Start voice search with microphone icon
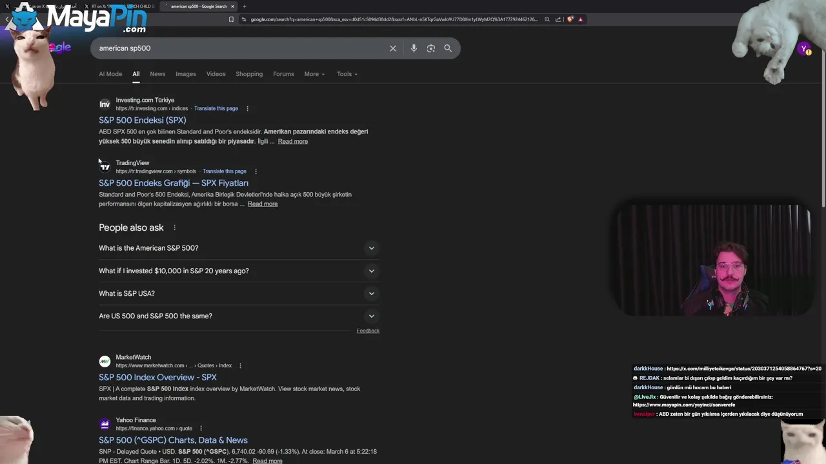 pos(414,48)
